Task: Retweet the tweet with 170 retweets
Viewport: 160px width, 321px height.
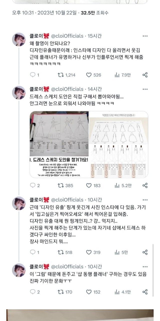Action: tap(65, 292)
